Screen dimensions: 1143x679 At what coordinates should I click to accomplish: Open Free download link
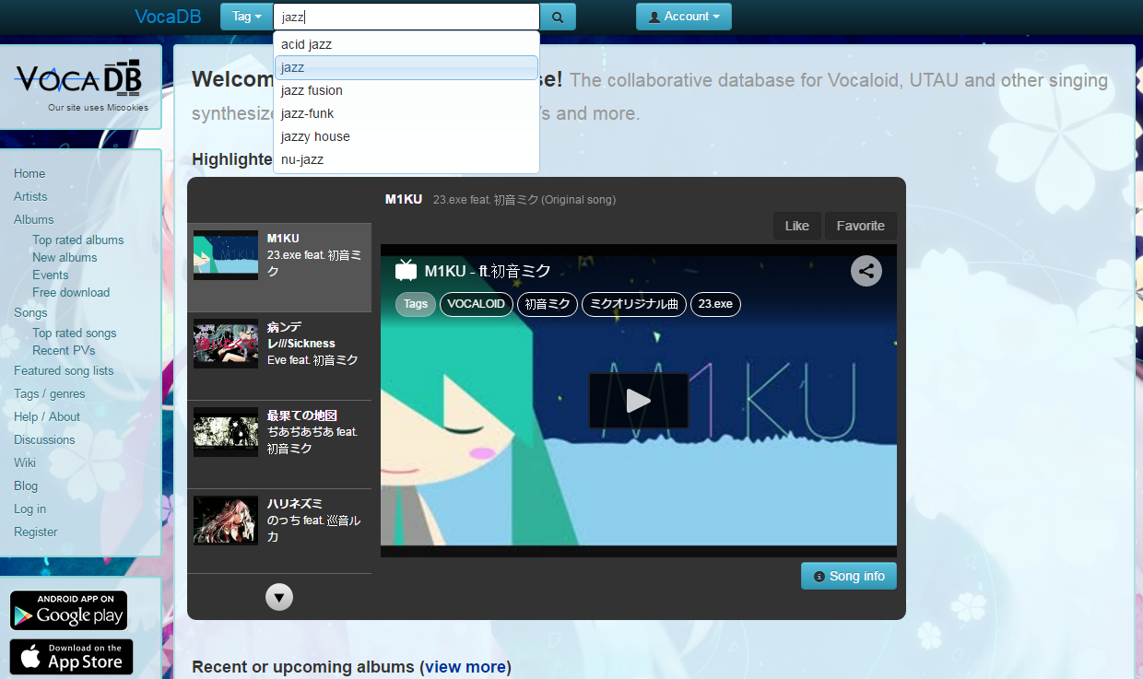coord(71,292)
